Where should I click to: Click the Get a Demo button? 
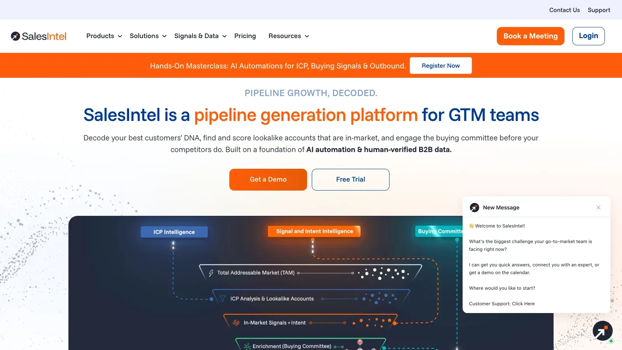click(x=268, y=180)
